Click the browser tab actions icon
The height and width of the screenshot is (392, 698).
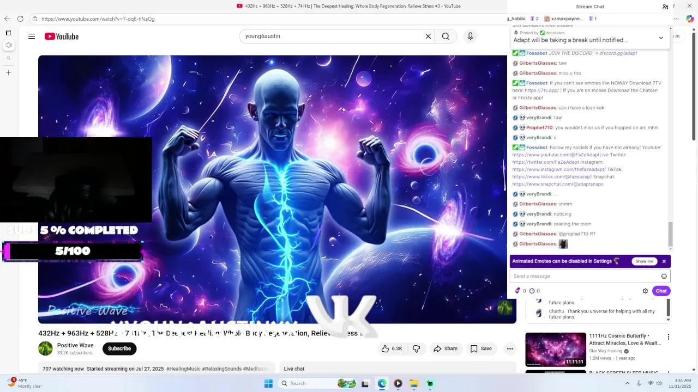8,33
